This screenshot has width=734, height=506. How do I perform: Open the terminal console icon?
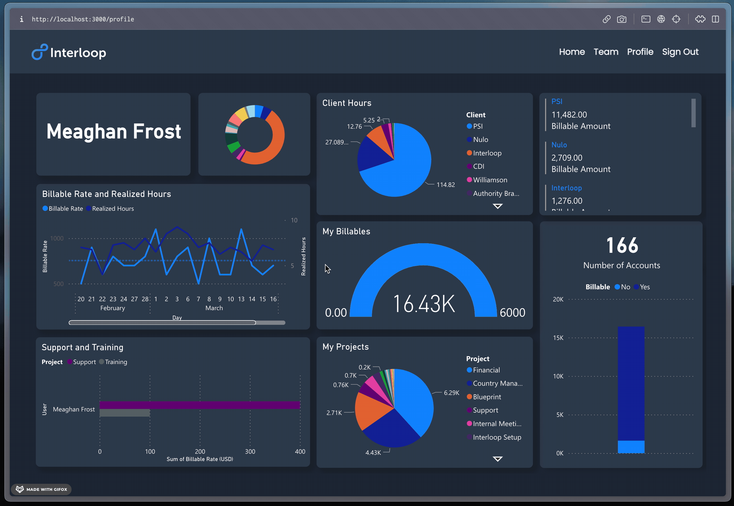pos(645,19)
